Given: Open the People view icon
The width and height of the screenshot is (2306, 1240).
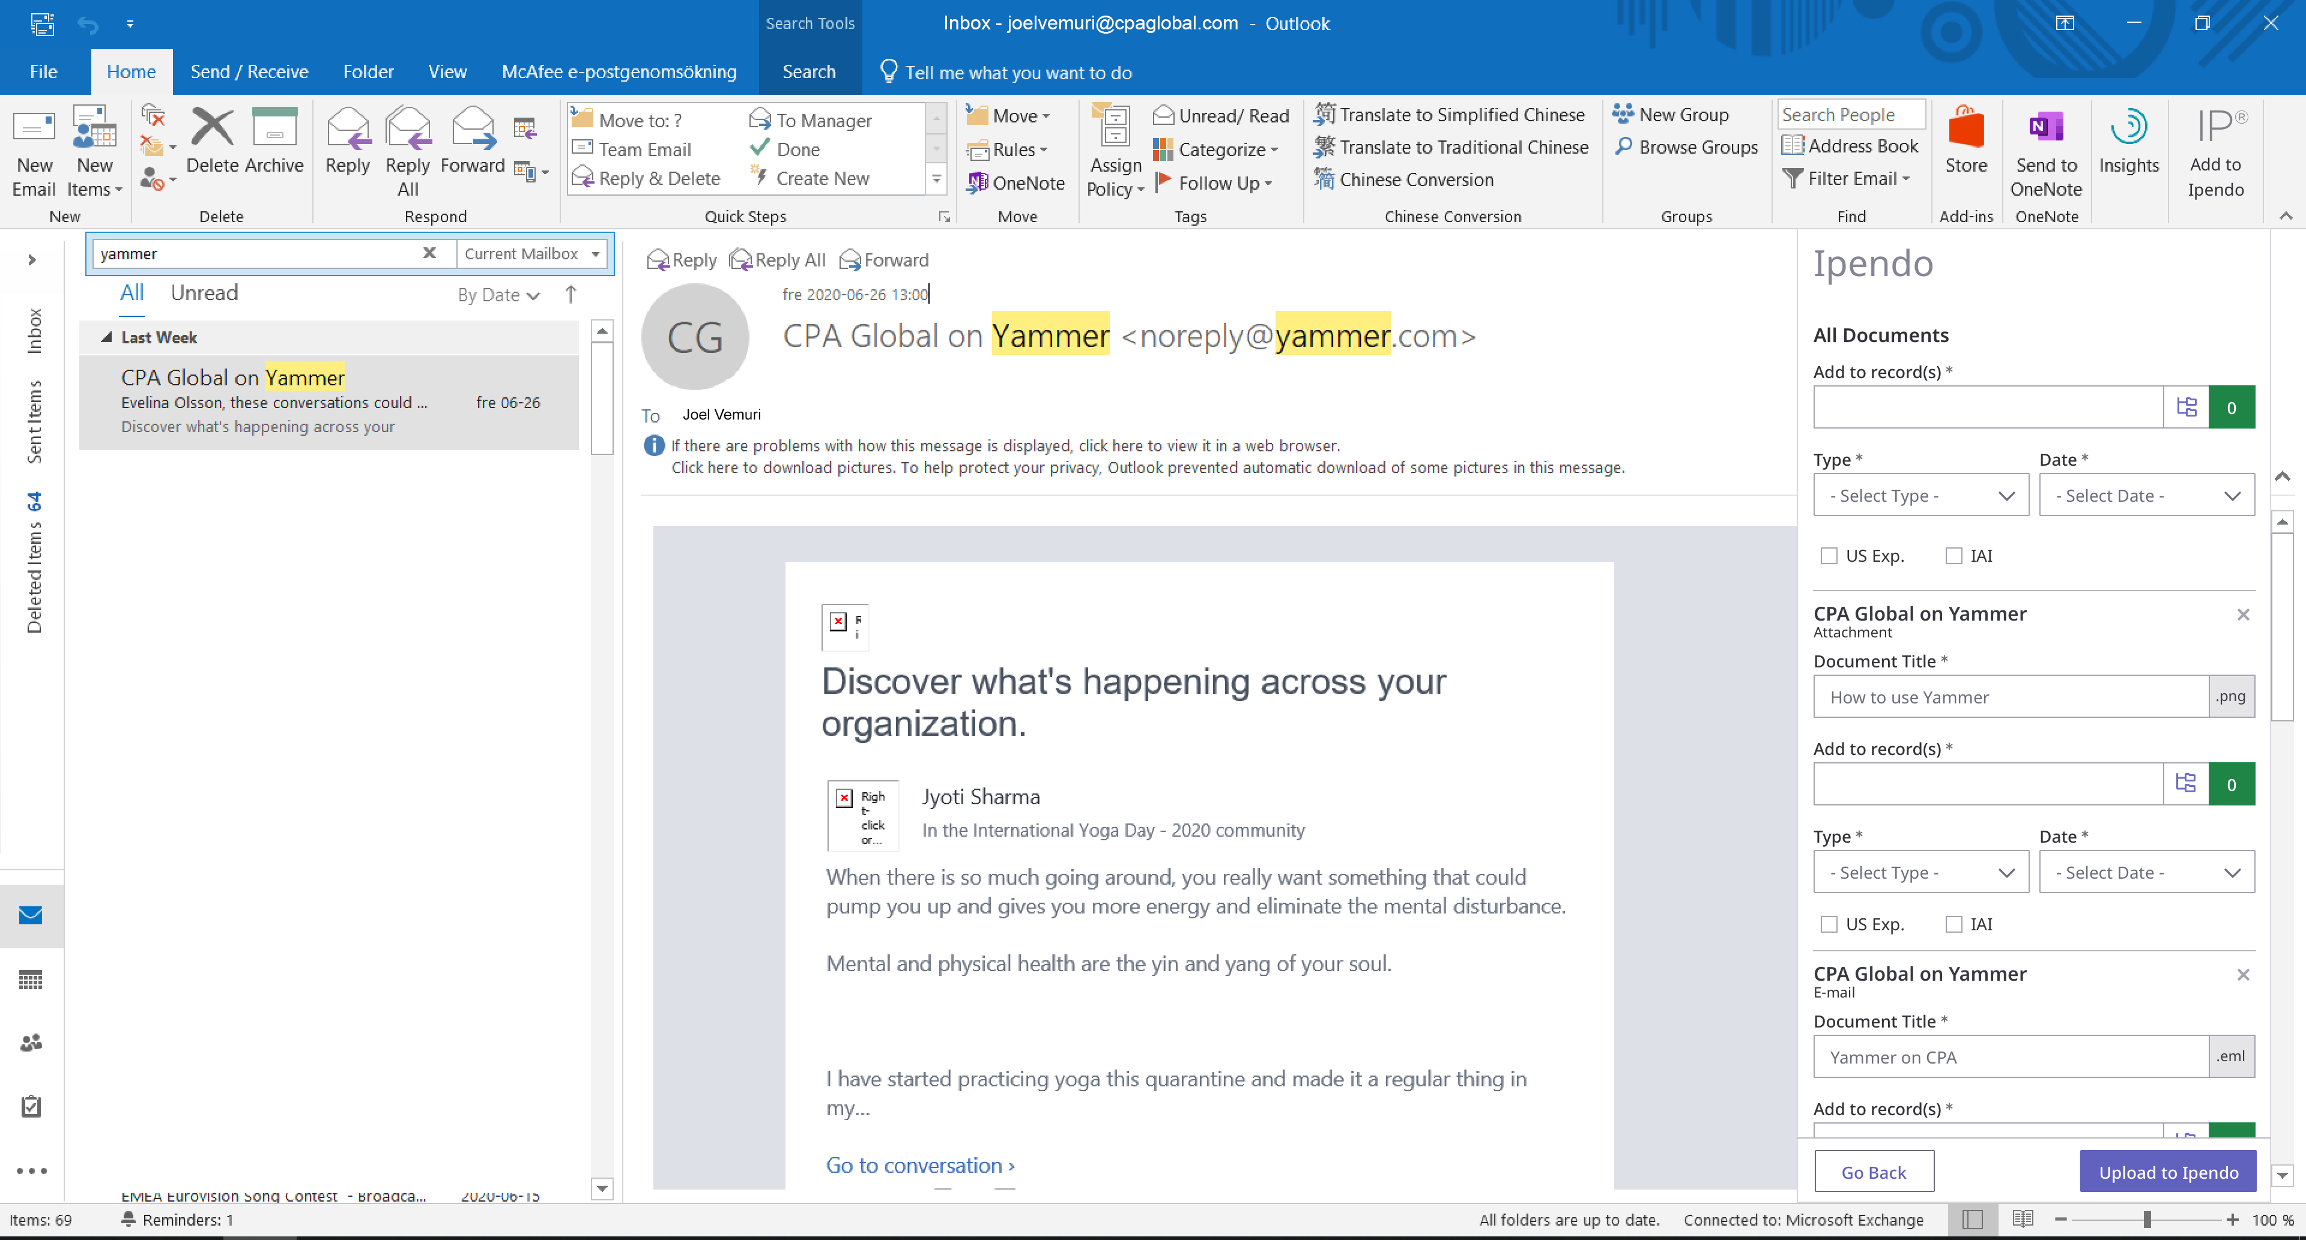Looking at the screenshot, I should click(31, 1043).
